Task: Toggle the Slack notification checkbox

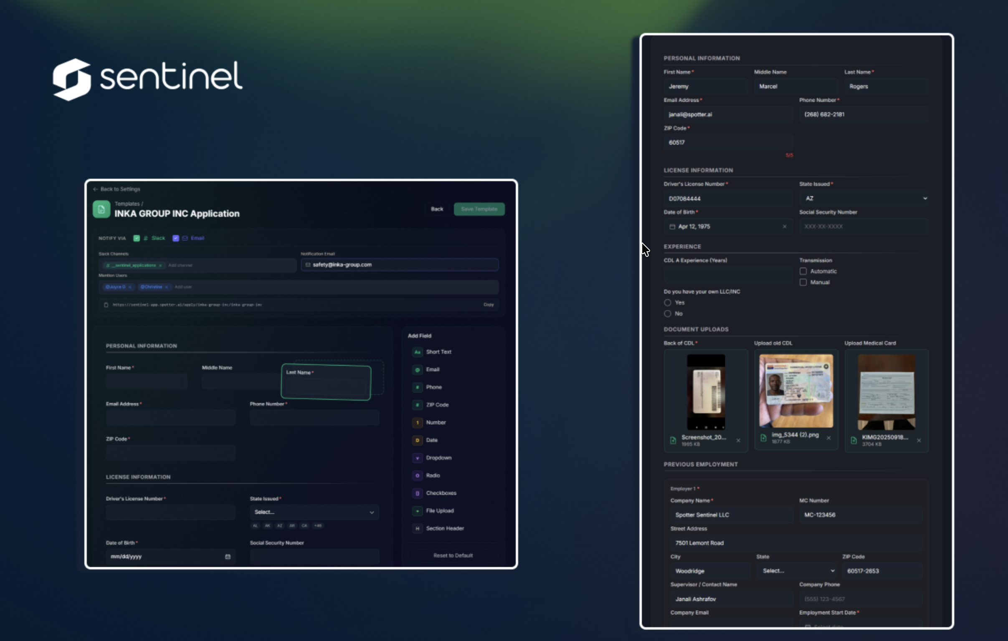Action: 137,238
